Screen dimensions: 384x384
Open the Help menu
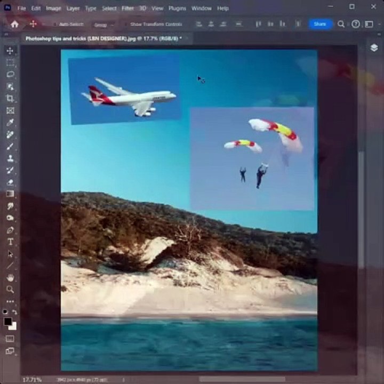click(223, 9)
